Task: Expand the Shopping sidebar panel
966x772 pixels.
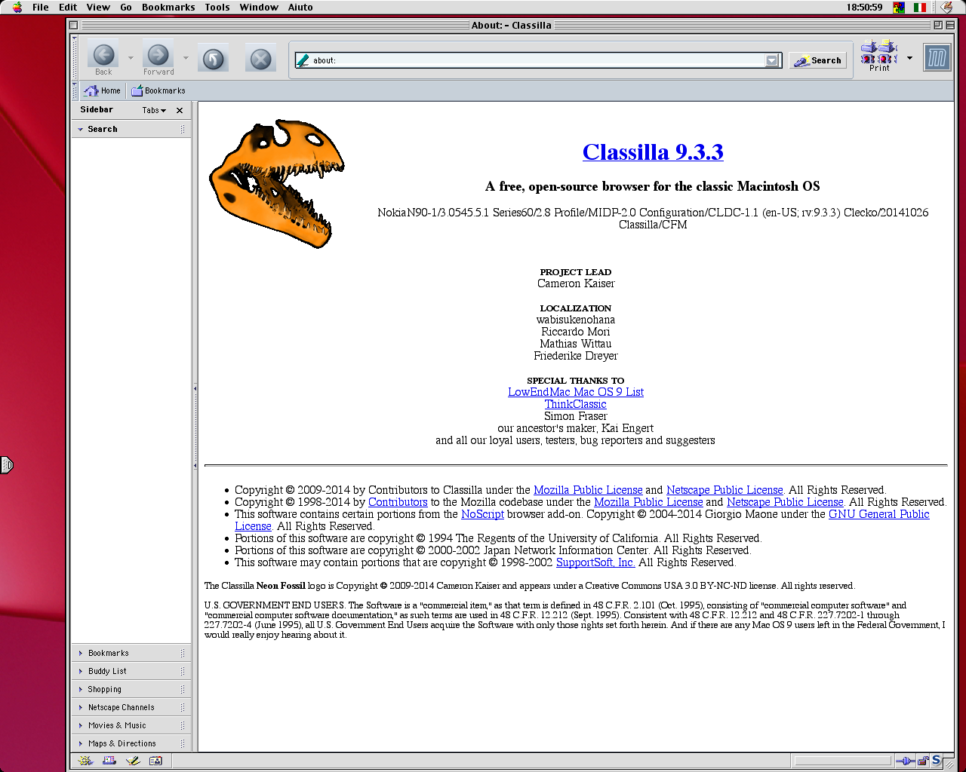Action: coord(131,689)
